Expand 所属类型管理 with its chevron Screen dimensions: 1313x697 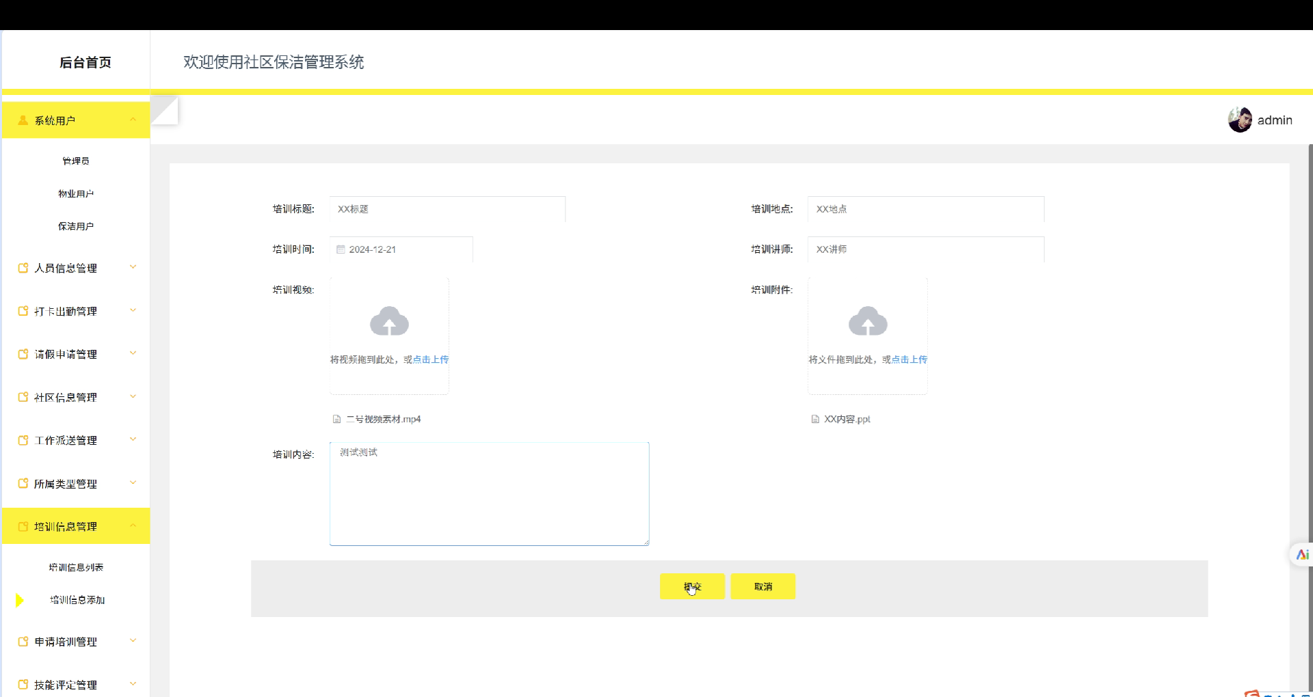click(133, 482)
